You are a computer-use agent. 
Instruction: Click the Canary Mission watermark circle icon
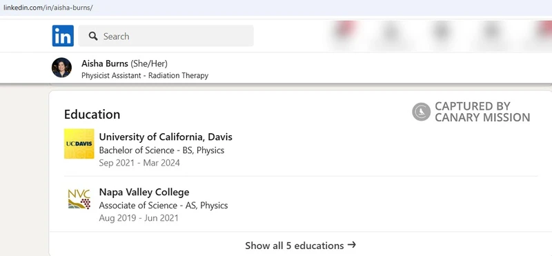(x=422, y=112)
